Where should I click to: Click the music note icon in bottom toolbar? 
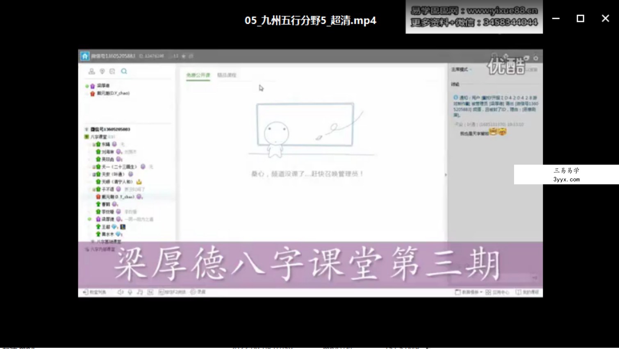pos(140,292)
